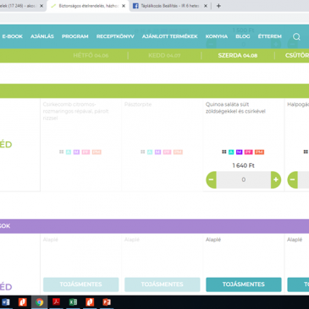Screen dimensions: 309x309
Task: Click the pink PF badge on Quinoa saláta
Action: tap(248, 152)
